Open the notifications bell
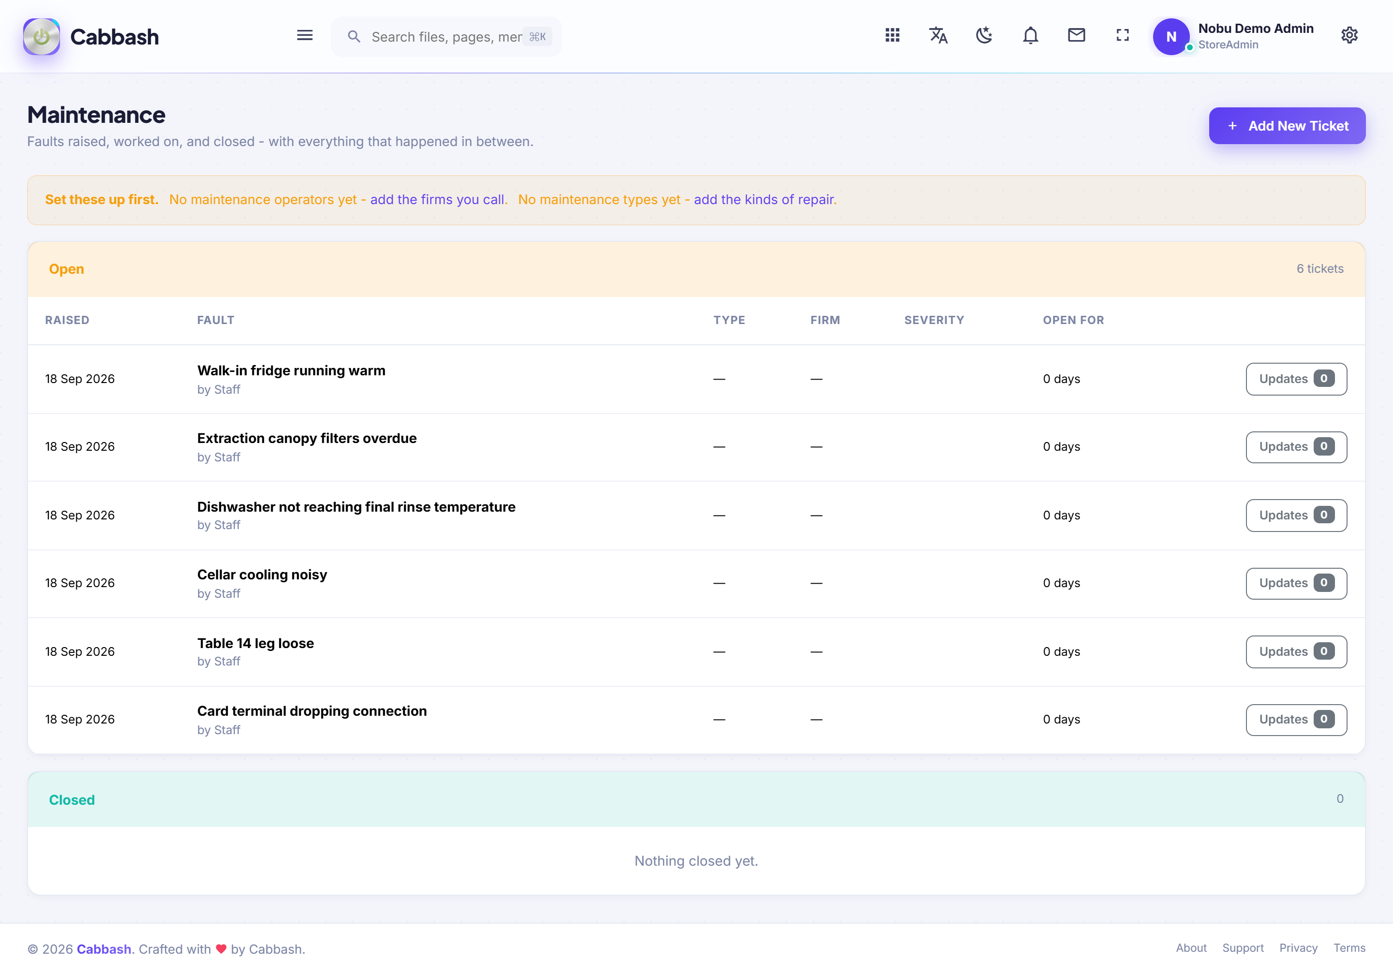This screenshot has width=1393, height=974. point(1030,35)
